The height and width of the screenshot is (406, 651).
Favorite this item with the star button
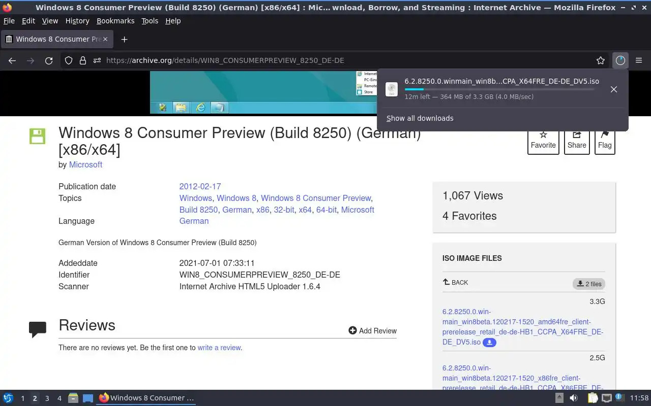(543, 141)
